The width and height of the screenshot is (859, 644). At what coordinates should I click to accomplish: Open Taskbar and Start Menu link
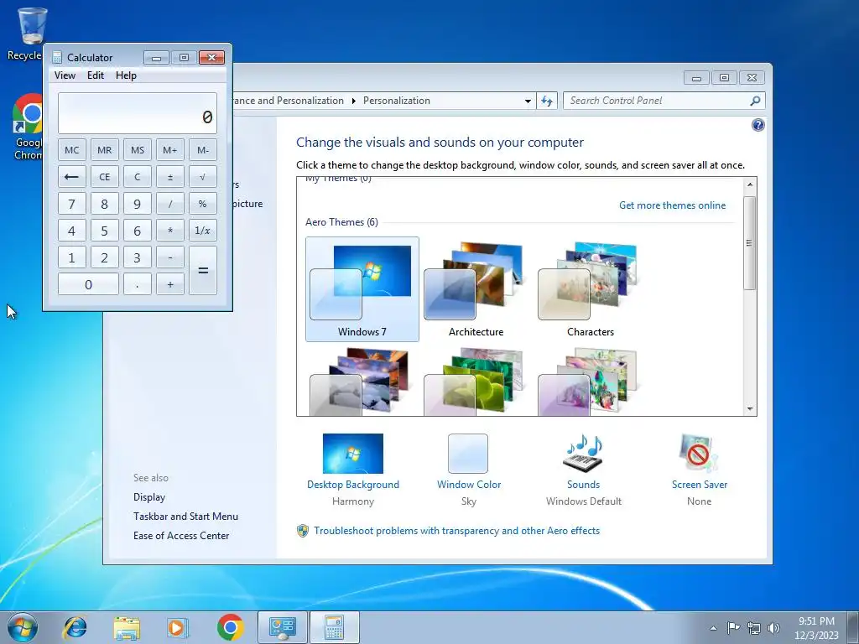185,517
